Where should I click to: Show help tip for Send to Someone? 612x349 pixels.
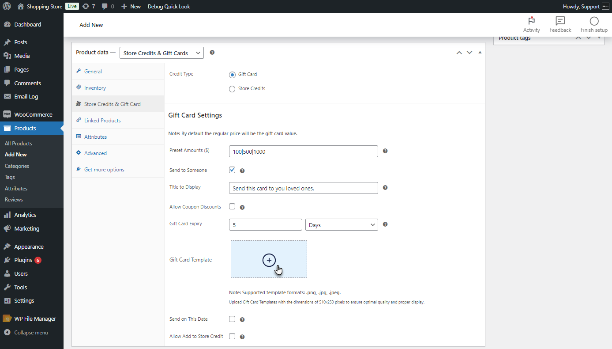(242, 171)
